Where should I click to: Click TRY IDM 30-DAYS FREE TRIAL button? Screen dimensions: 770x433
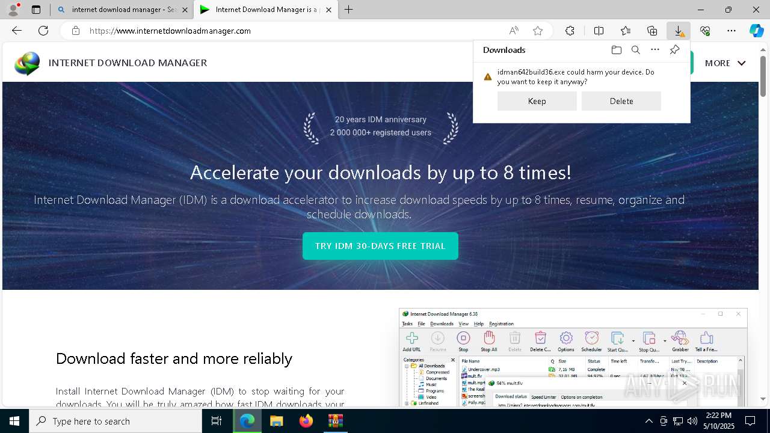pyautogui.click(x=380, y=246)
